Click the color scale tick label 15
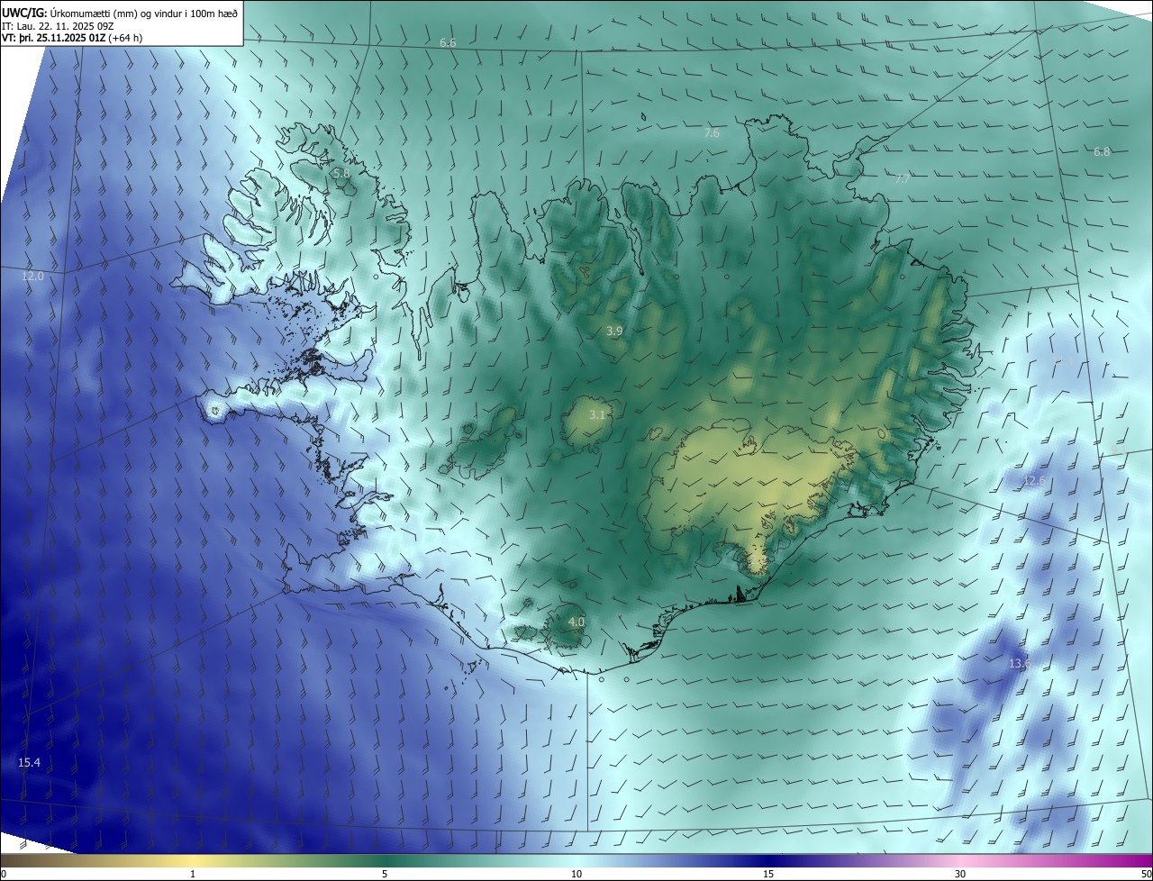Viewport: 1153px width, 881px height. tap(768, 874)
